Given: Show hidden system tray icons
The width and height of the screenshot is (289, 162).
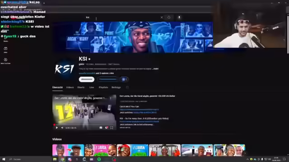Looking at the screenshot, I should pyautogui.click(x=248, y=159).
